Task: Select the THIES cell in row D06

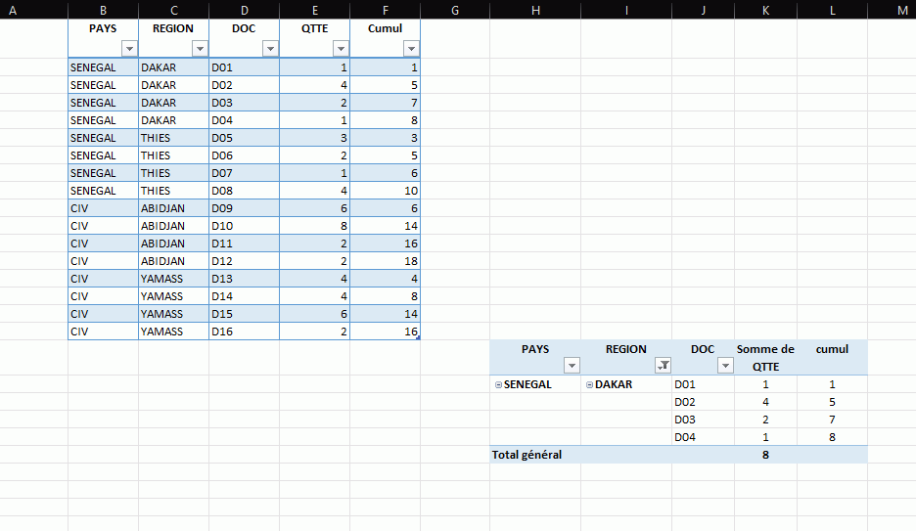Action: click(x=173, y=155)
